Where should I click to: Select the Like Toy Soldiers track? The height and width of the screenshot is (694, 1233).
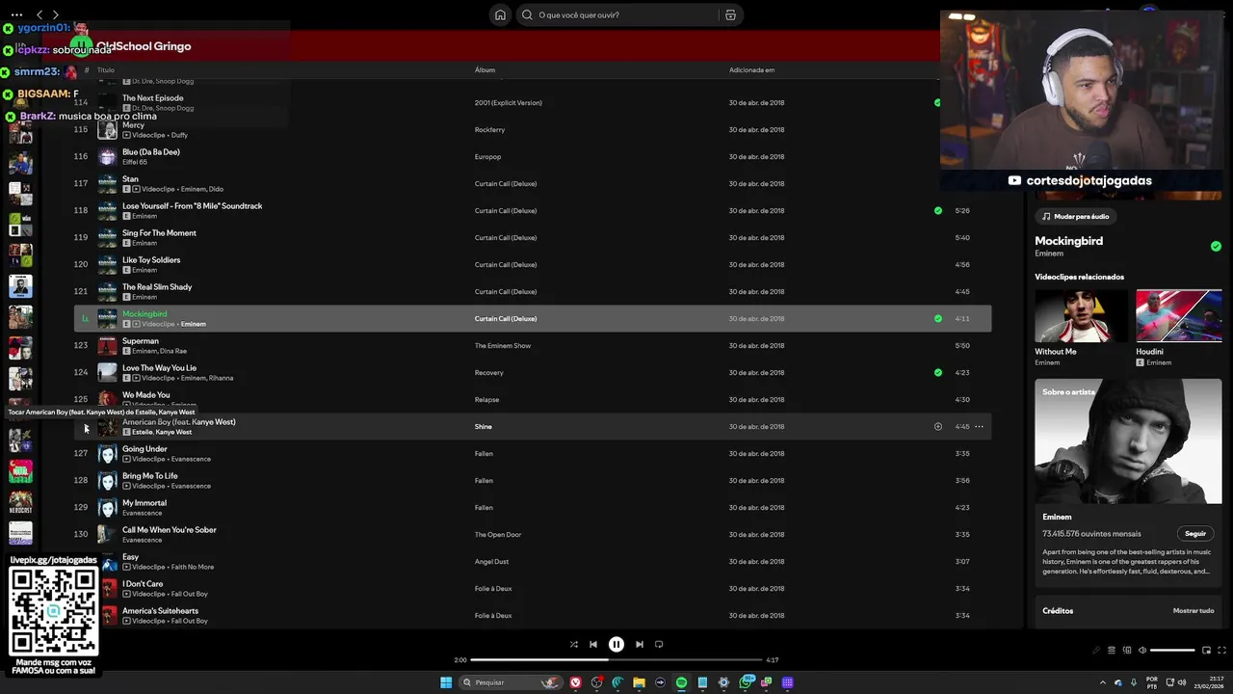533,264
